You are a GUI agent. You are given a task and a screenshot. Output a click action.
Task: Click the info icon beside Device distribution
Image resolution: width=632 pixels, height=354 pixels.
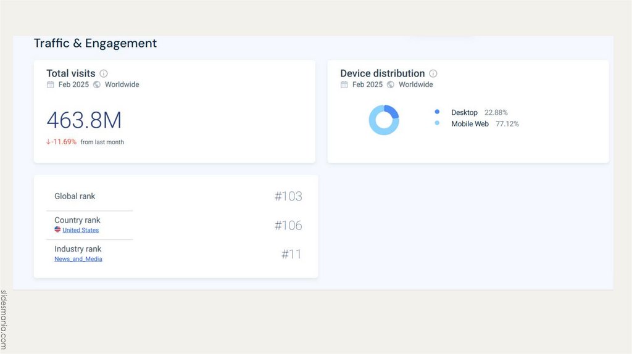coord(433,73)
